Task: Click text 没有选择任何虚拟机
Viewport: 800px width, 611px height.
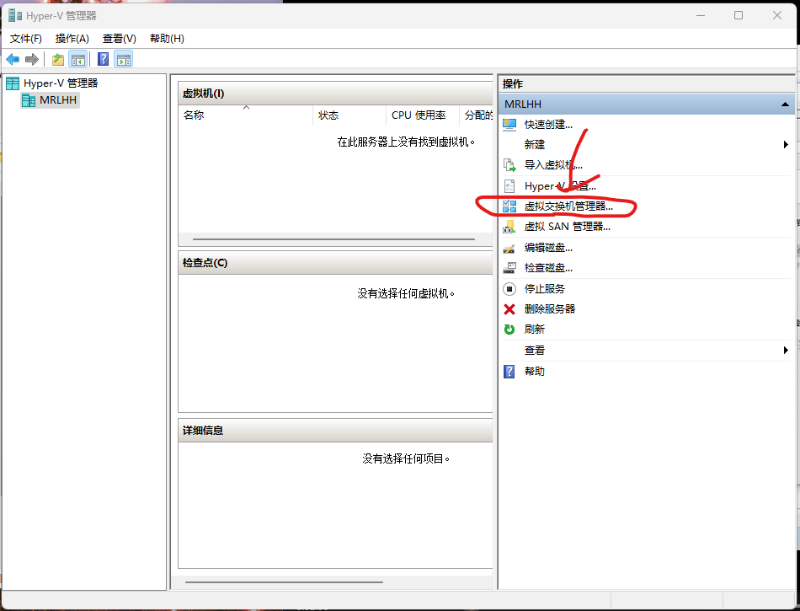Action: [x=406, y=293]
